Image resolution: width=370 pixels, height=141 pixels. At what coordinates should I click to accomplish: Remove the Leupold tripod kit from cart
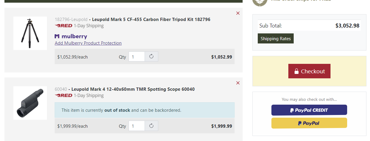coord(238,13)
